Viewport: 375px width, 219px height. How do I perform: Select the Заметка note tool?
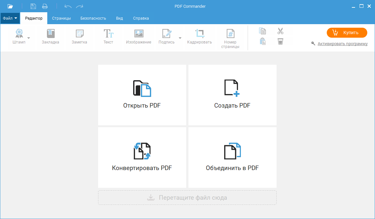point(79,36)
